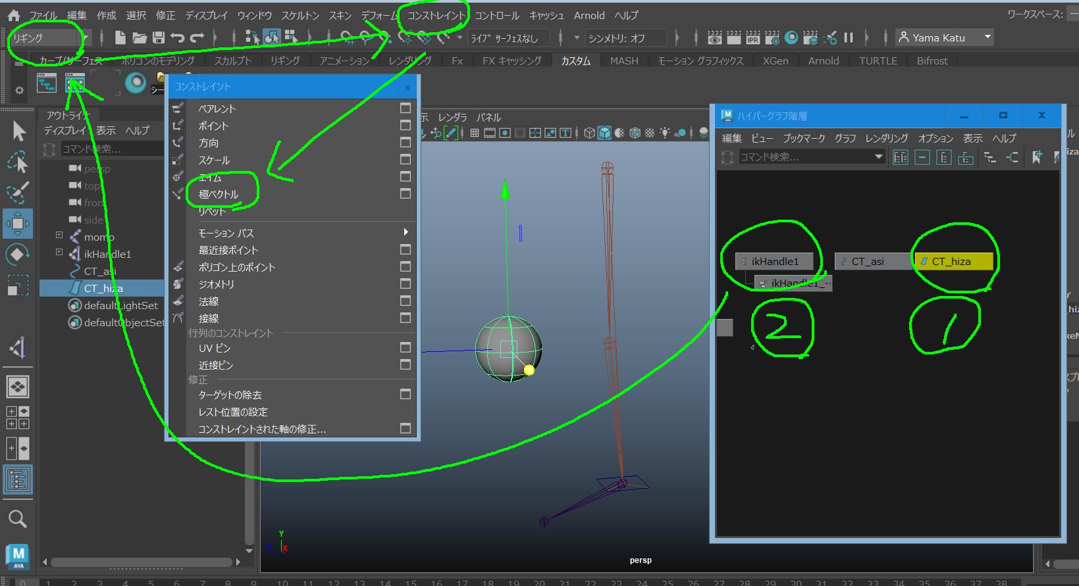Open the スケルトン menu

pyautogui.click(x=300, y=15)
